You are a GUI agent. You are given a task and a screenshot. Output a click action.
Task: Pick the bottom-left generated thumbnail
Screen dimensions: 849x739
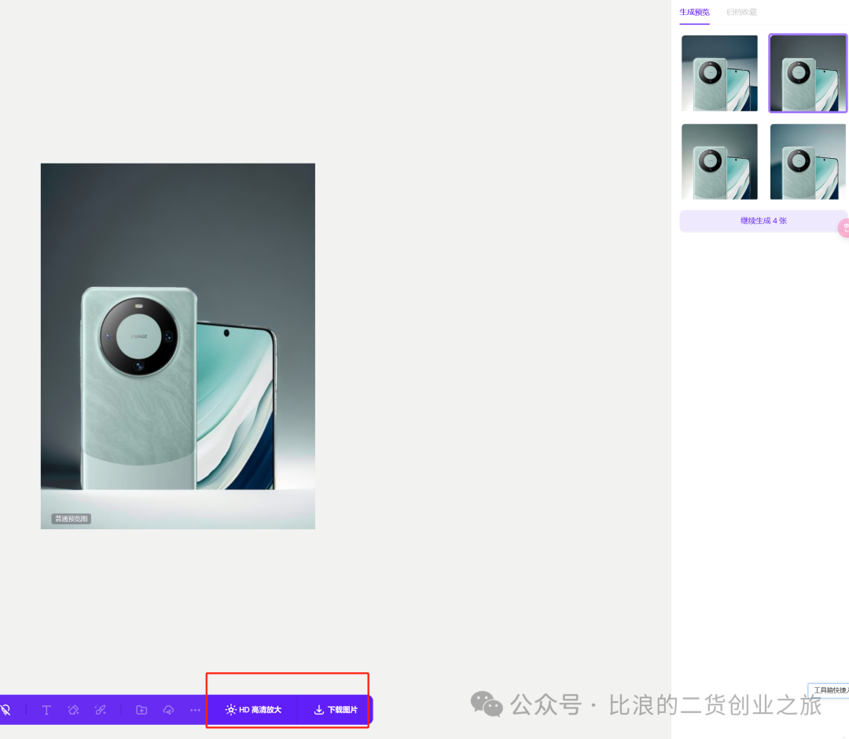coord(719,161)
